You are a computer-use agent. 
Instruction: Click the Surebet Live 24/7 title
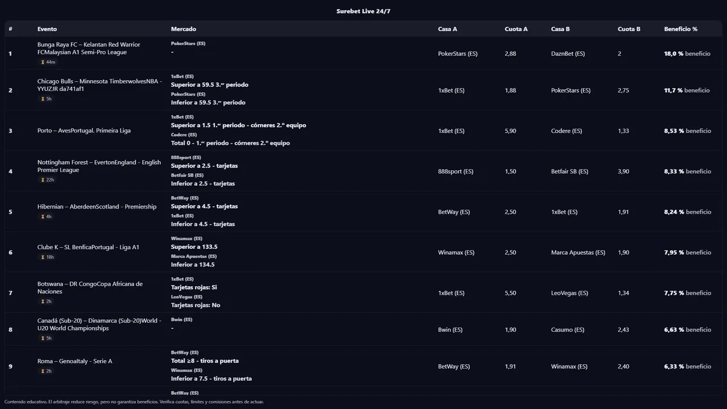pos(363,11)
